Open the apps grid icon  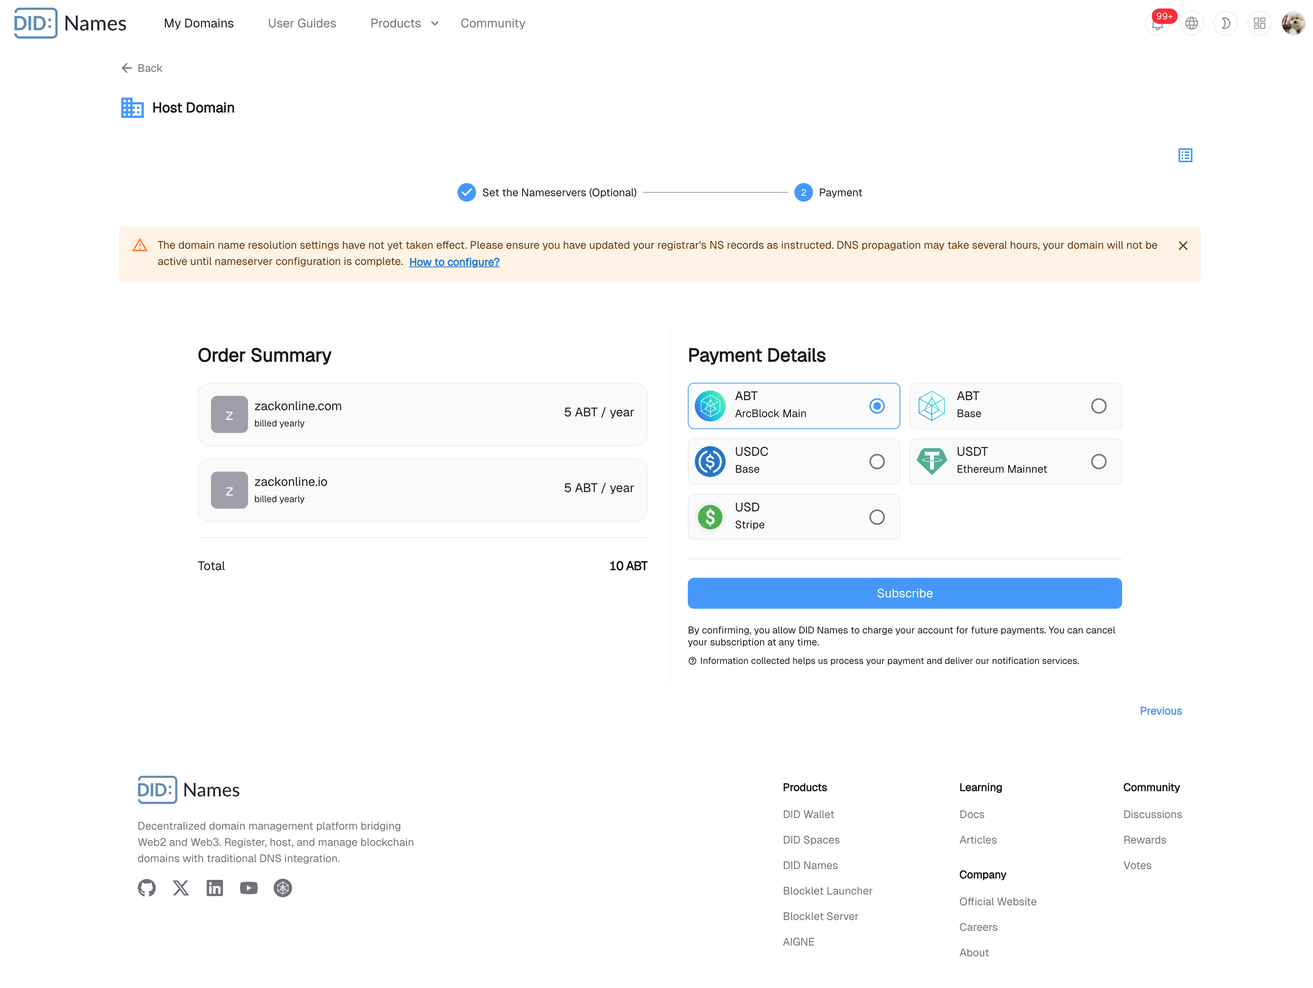point(1259,24)
